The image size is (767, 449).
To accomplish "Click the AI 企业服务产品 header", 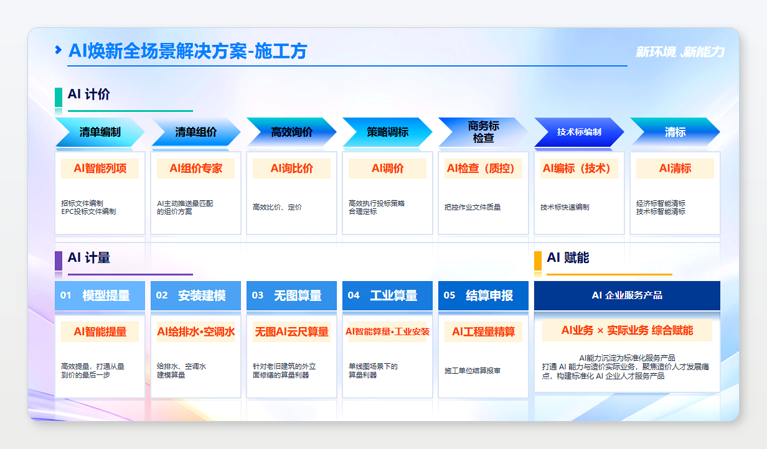I will coord(628,295).
